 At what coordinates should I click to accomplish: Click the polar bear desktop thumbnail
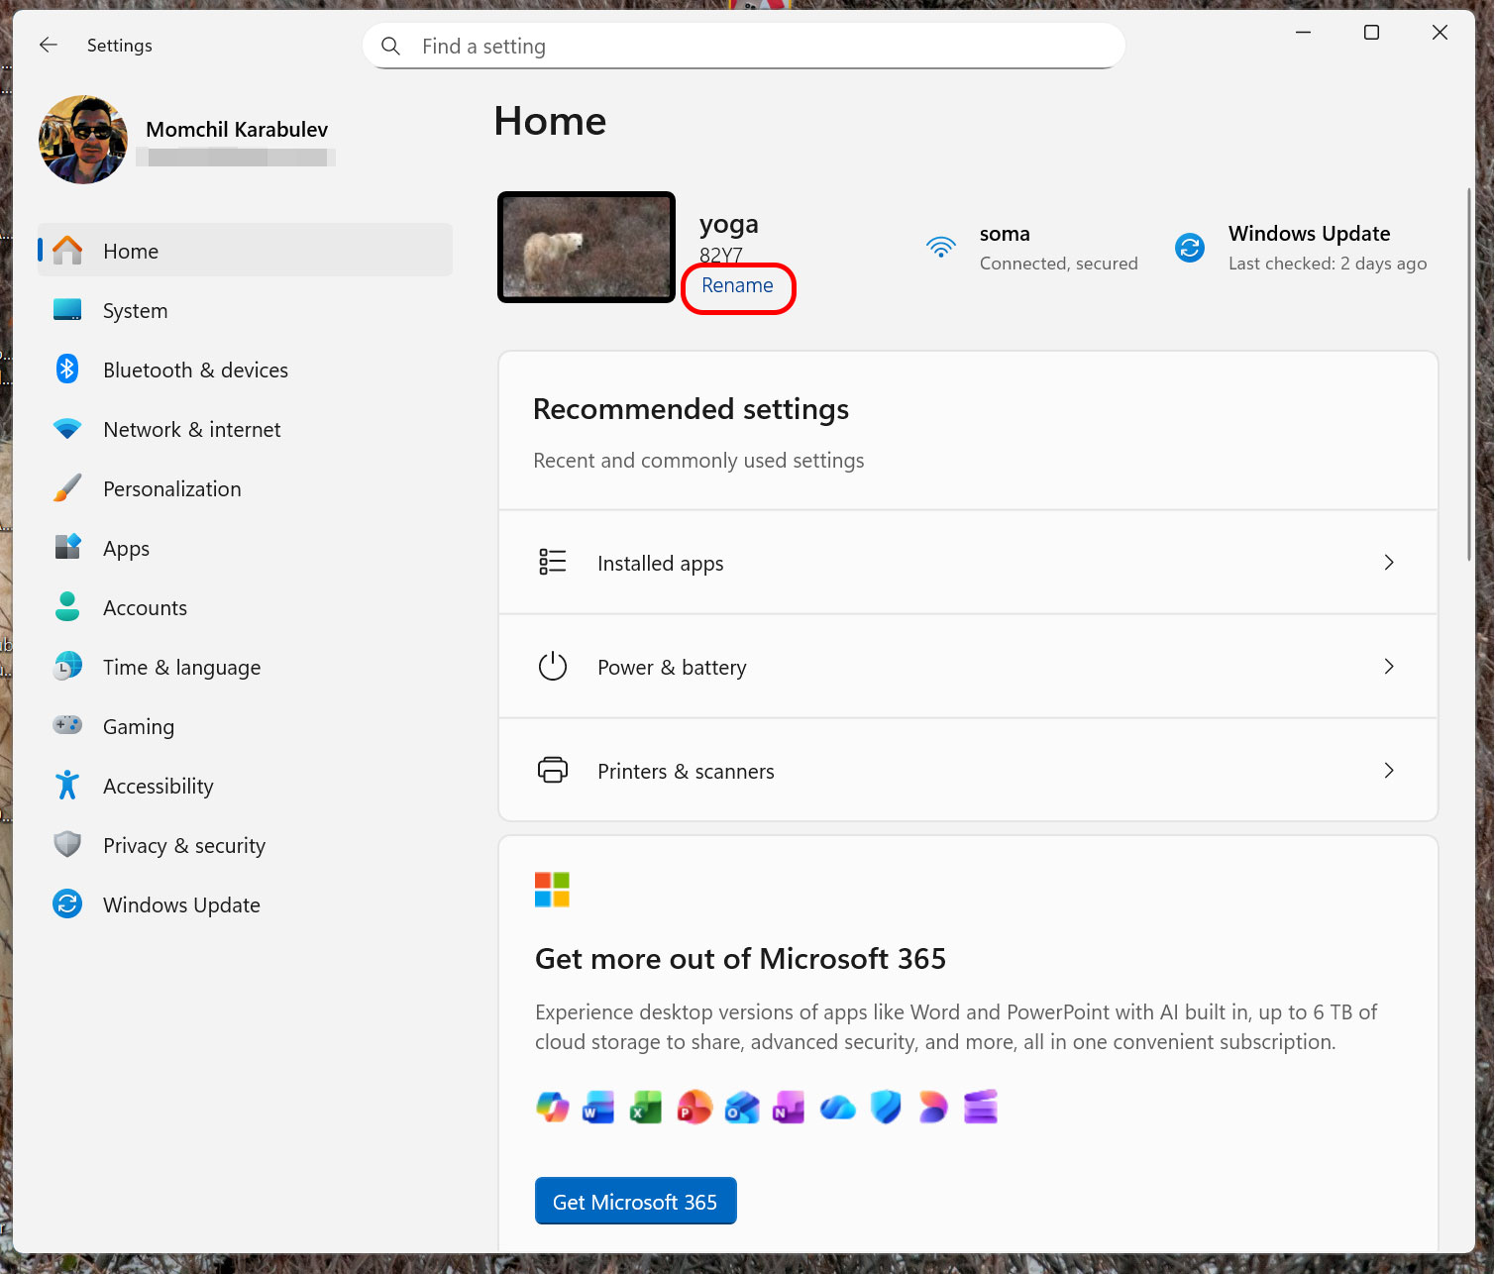tap(587, 247)
